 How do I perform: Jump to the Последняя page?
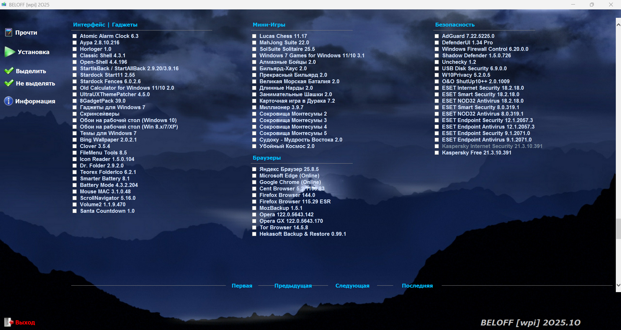pos(417,286)
